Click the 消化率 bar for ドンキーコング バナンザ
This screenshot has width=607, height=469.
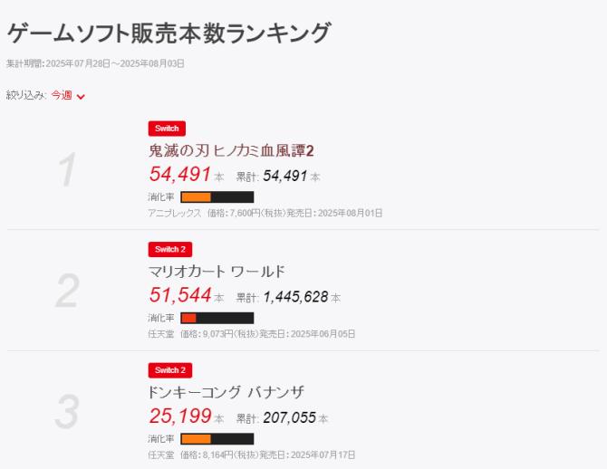(x=217, y=438)
